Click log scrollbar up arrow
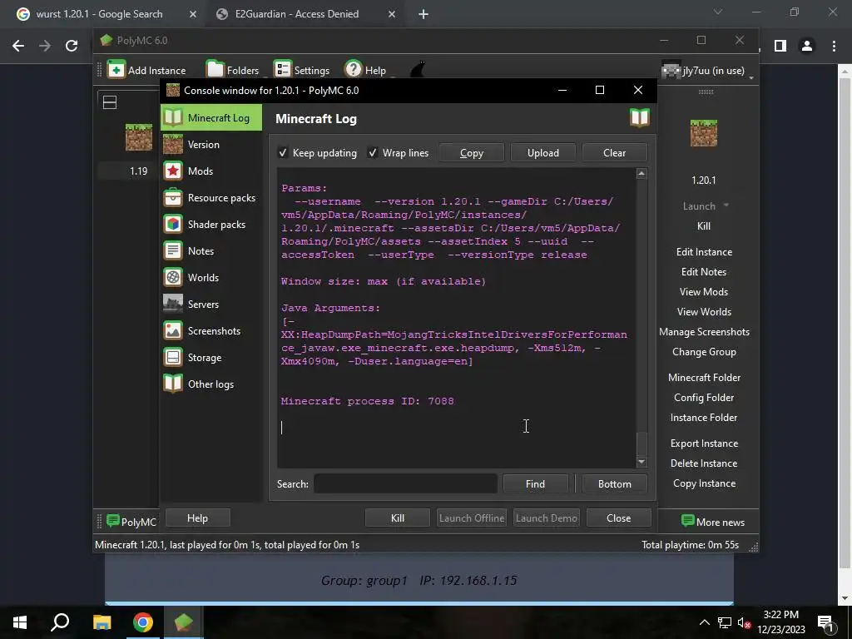 pyautogui.click(x=641, y=174)
